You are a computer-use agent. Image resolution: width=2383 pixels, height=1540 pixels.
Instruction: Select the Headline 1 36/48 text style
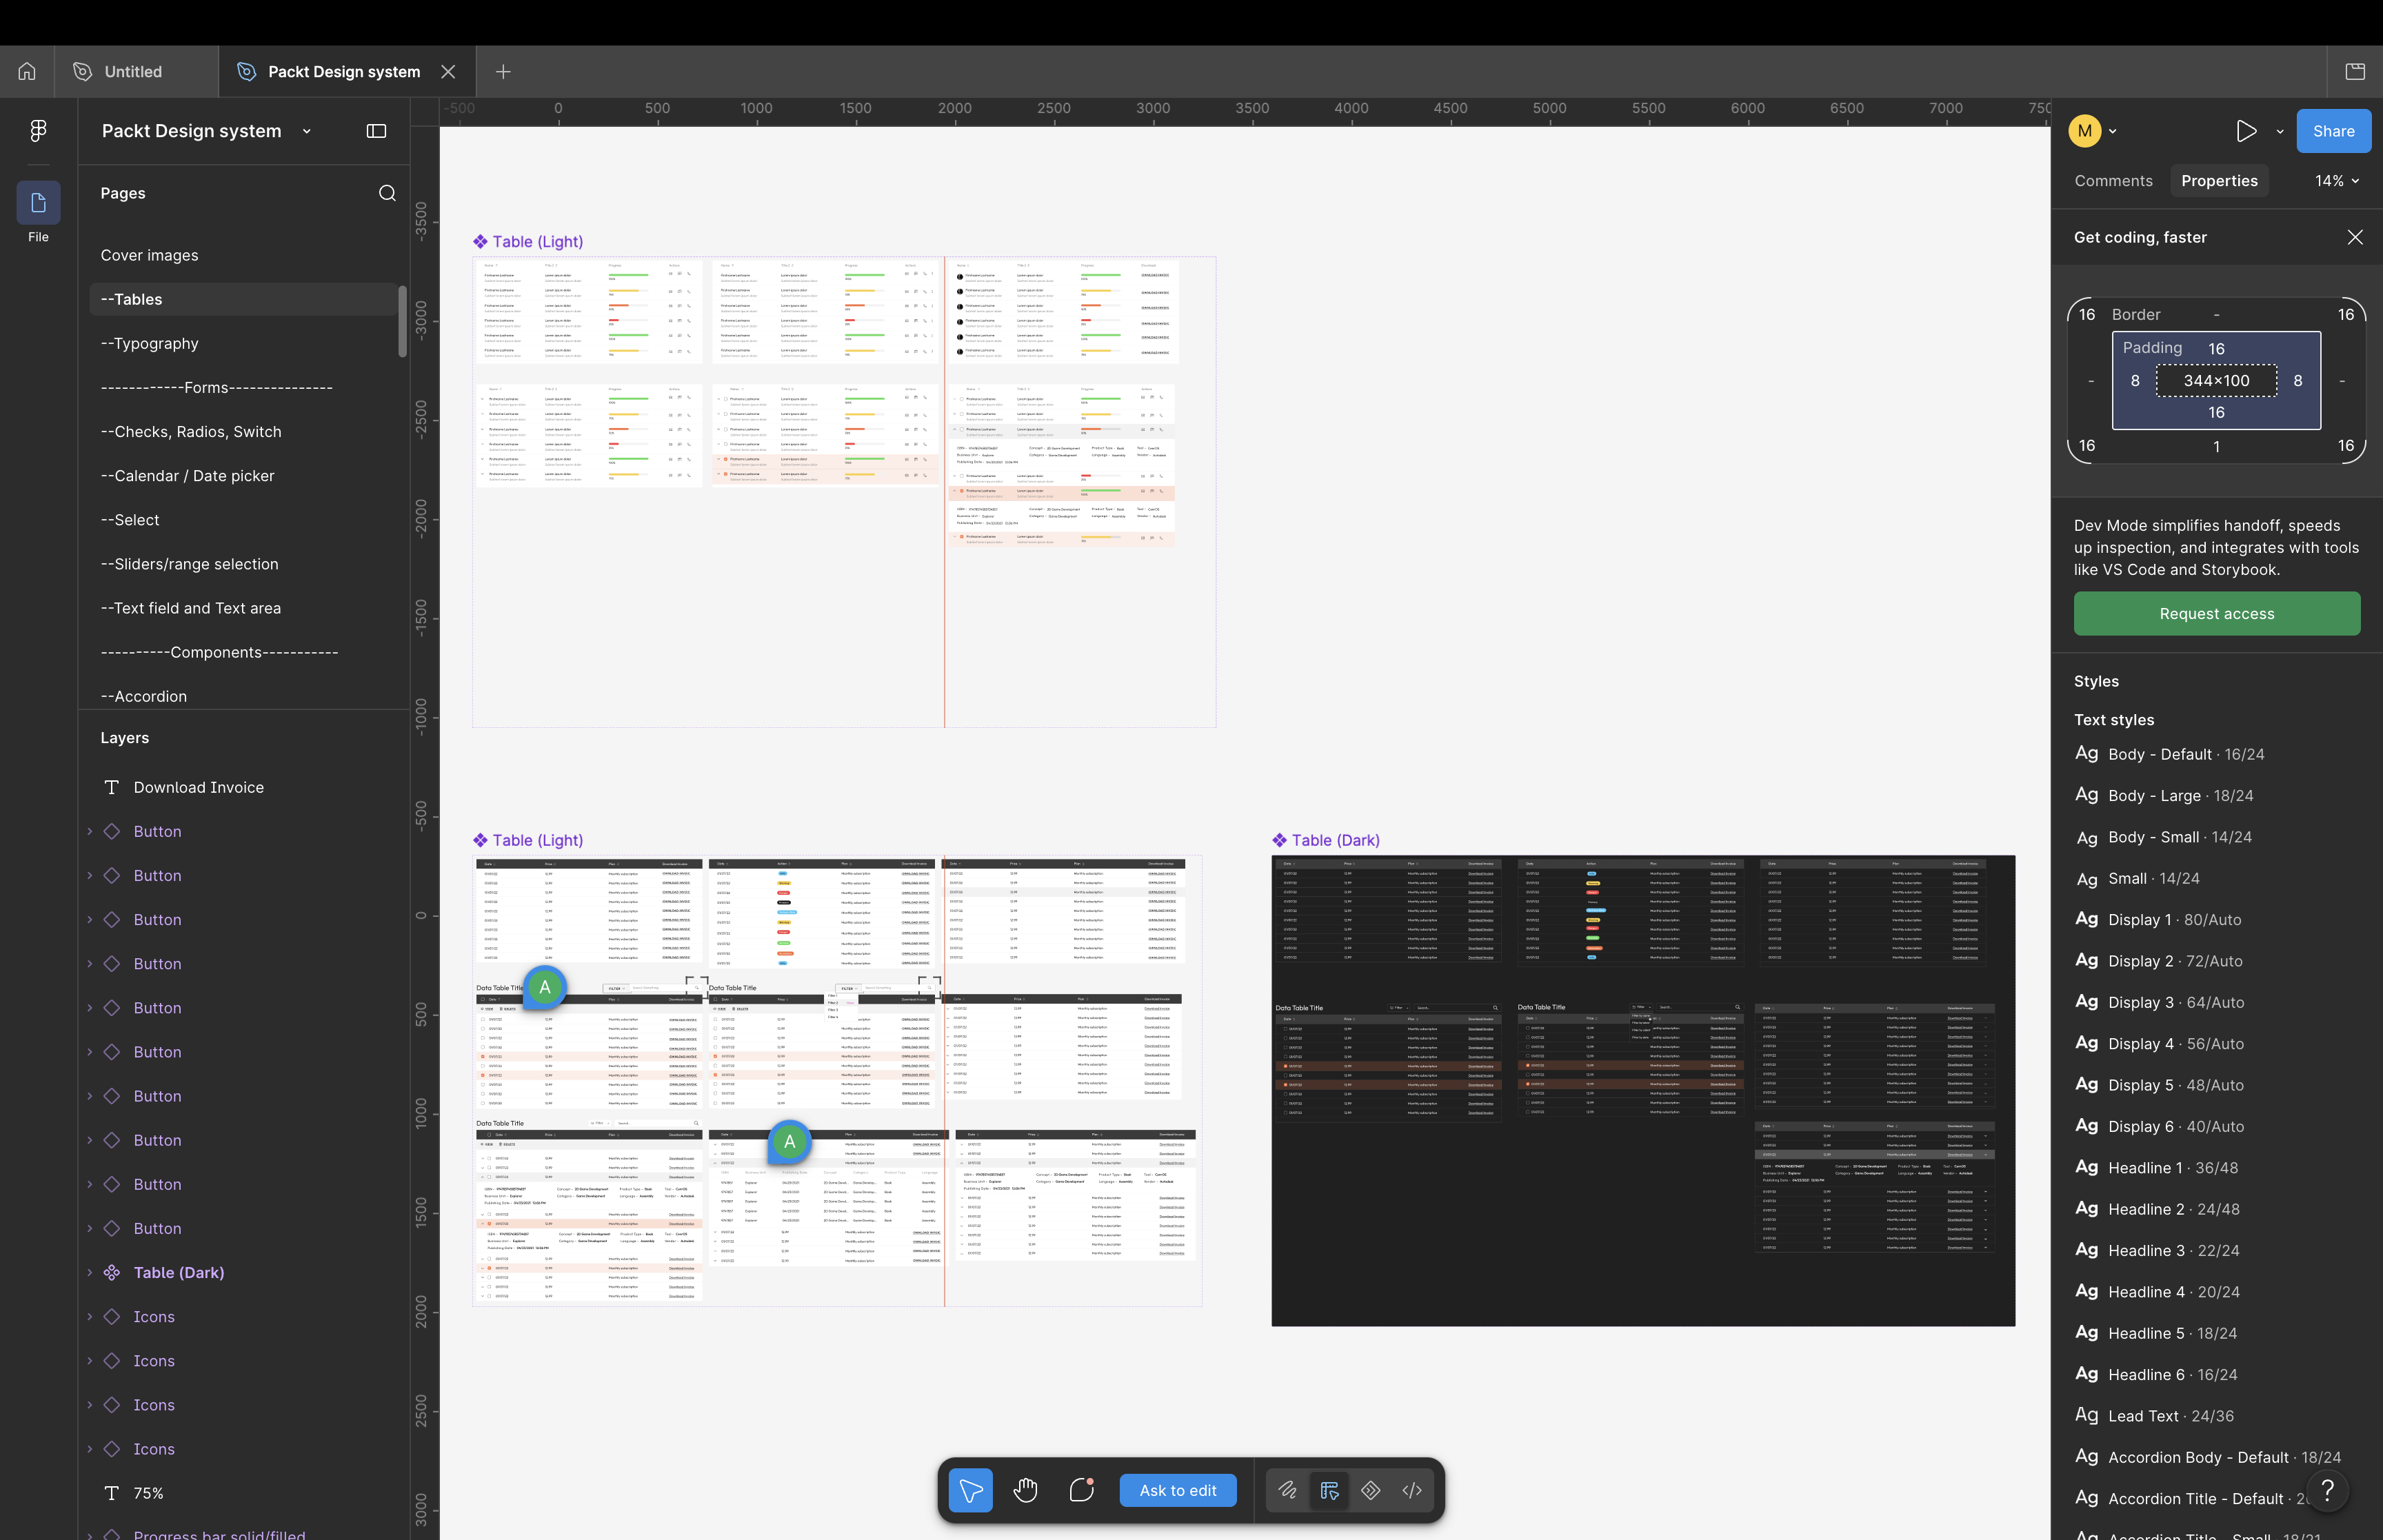2156,1167
